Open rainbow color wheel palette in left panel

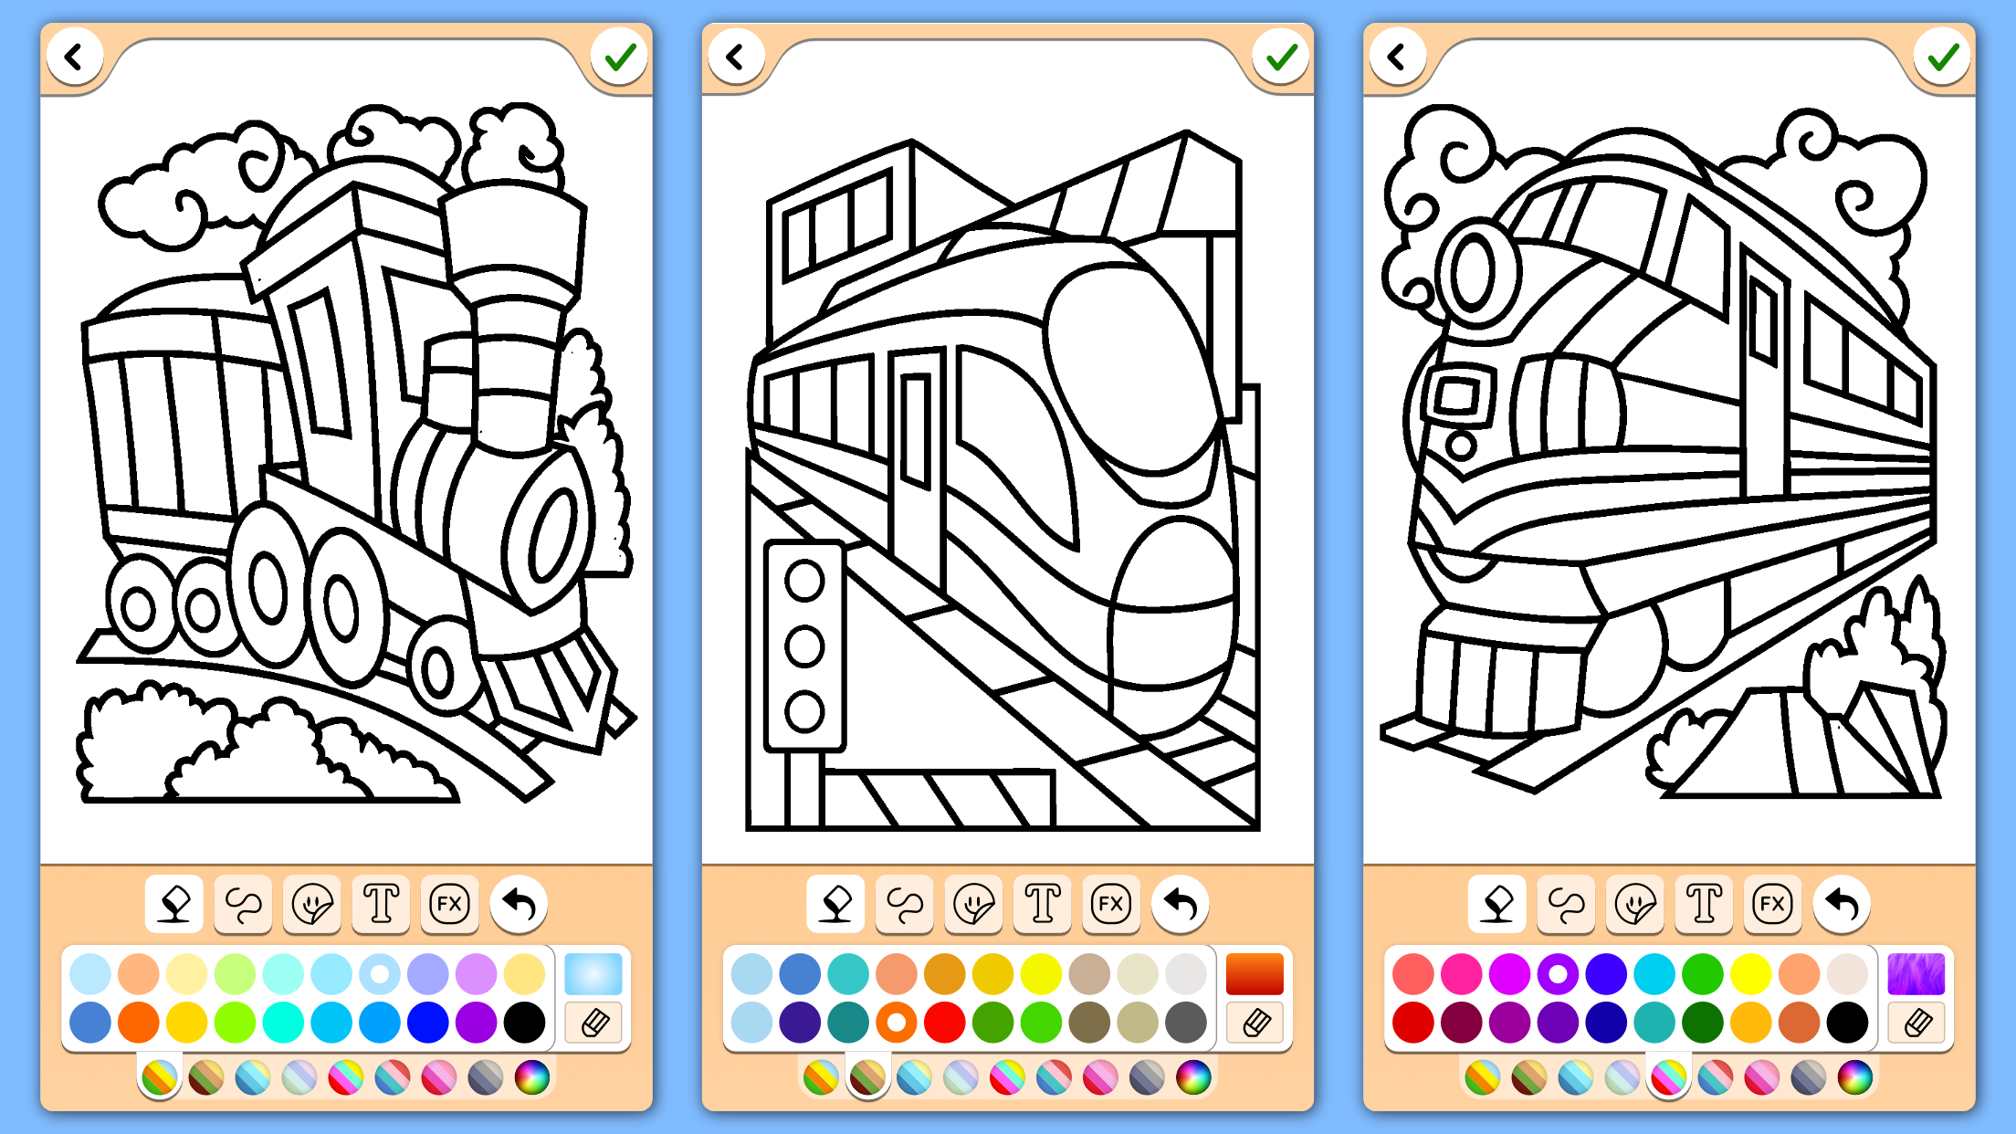point(532,1078)
